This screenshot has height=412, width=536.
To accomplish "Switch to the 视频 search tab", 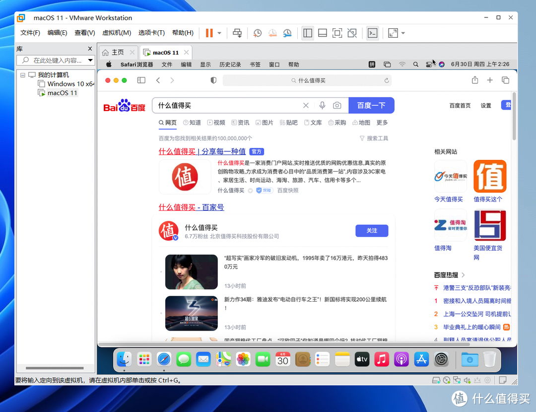I will [x=216, y=123].
